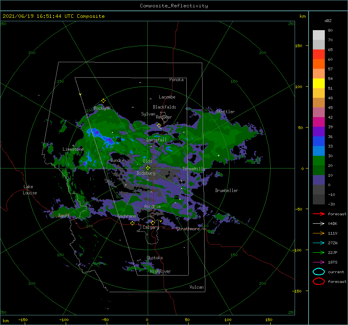The height and width of the screenshot is (325, 348).
Task: Click the Limestone label
Action: 73,149
